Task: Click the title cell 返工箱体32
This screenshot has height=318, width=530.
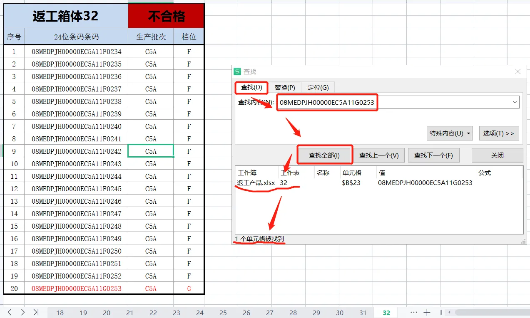Action: [x=66, y=16]
